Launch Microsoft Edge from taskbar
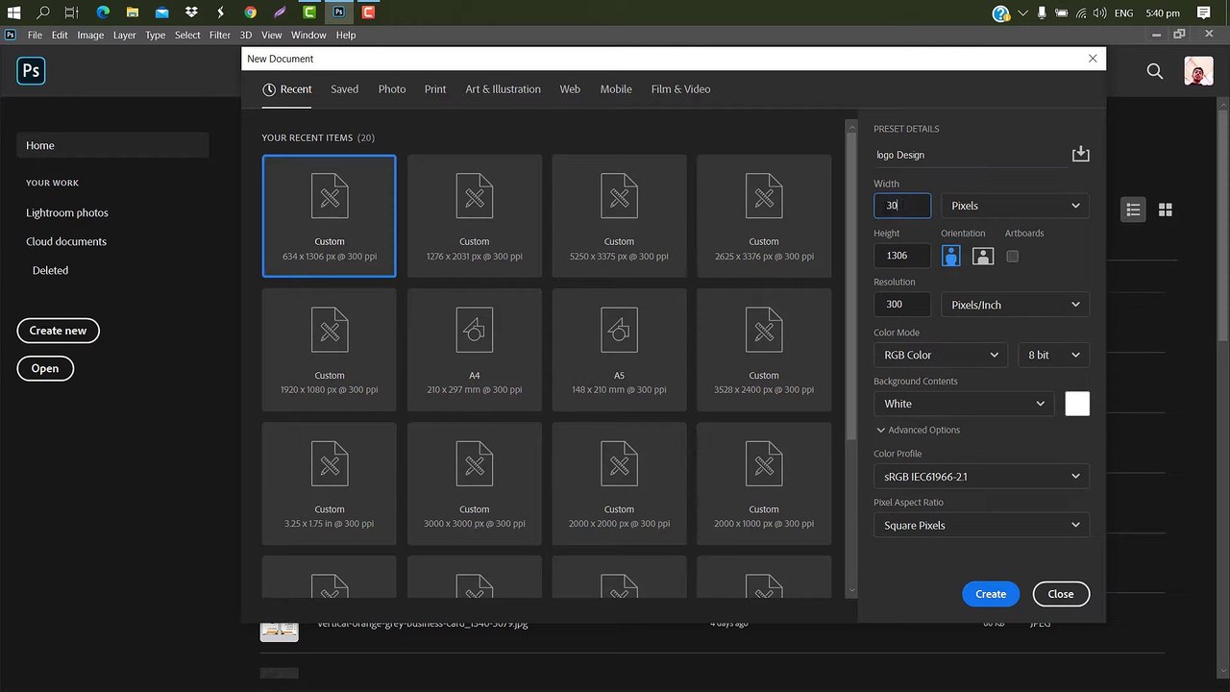 103,12
